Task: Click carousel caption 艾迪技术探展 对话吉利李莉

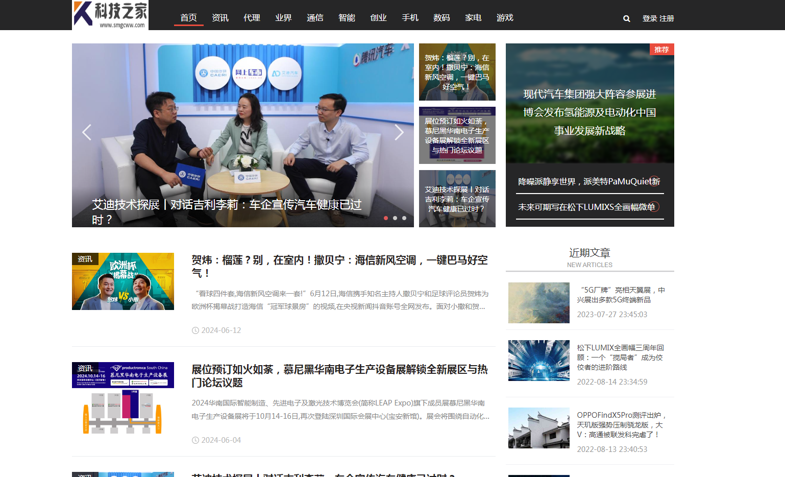Action: point(227,212)
